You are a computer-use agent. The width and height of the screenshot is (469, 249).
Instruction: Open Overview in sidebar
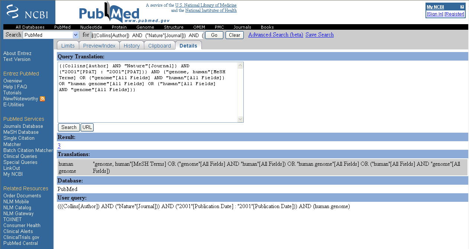click(13, 81)
